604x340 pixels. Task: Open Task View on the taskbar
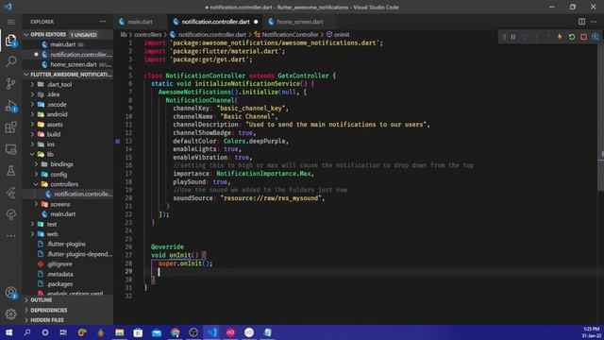pos(63,332)
